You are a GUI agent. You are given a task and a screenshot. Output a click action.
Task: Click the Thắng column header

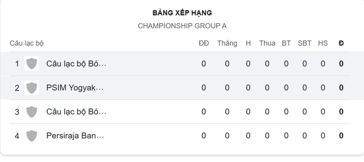(227, 43)
